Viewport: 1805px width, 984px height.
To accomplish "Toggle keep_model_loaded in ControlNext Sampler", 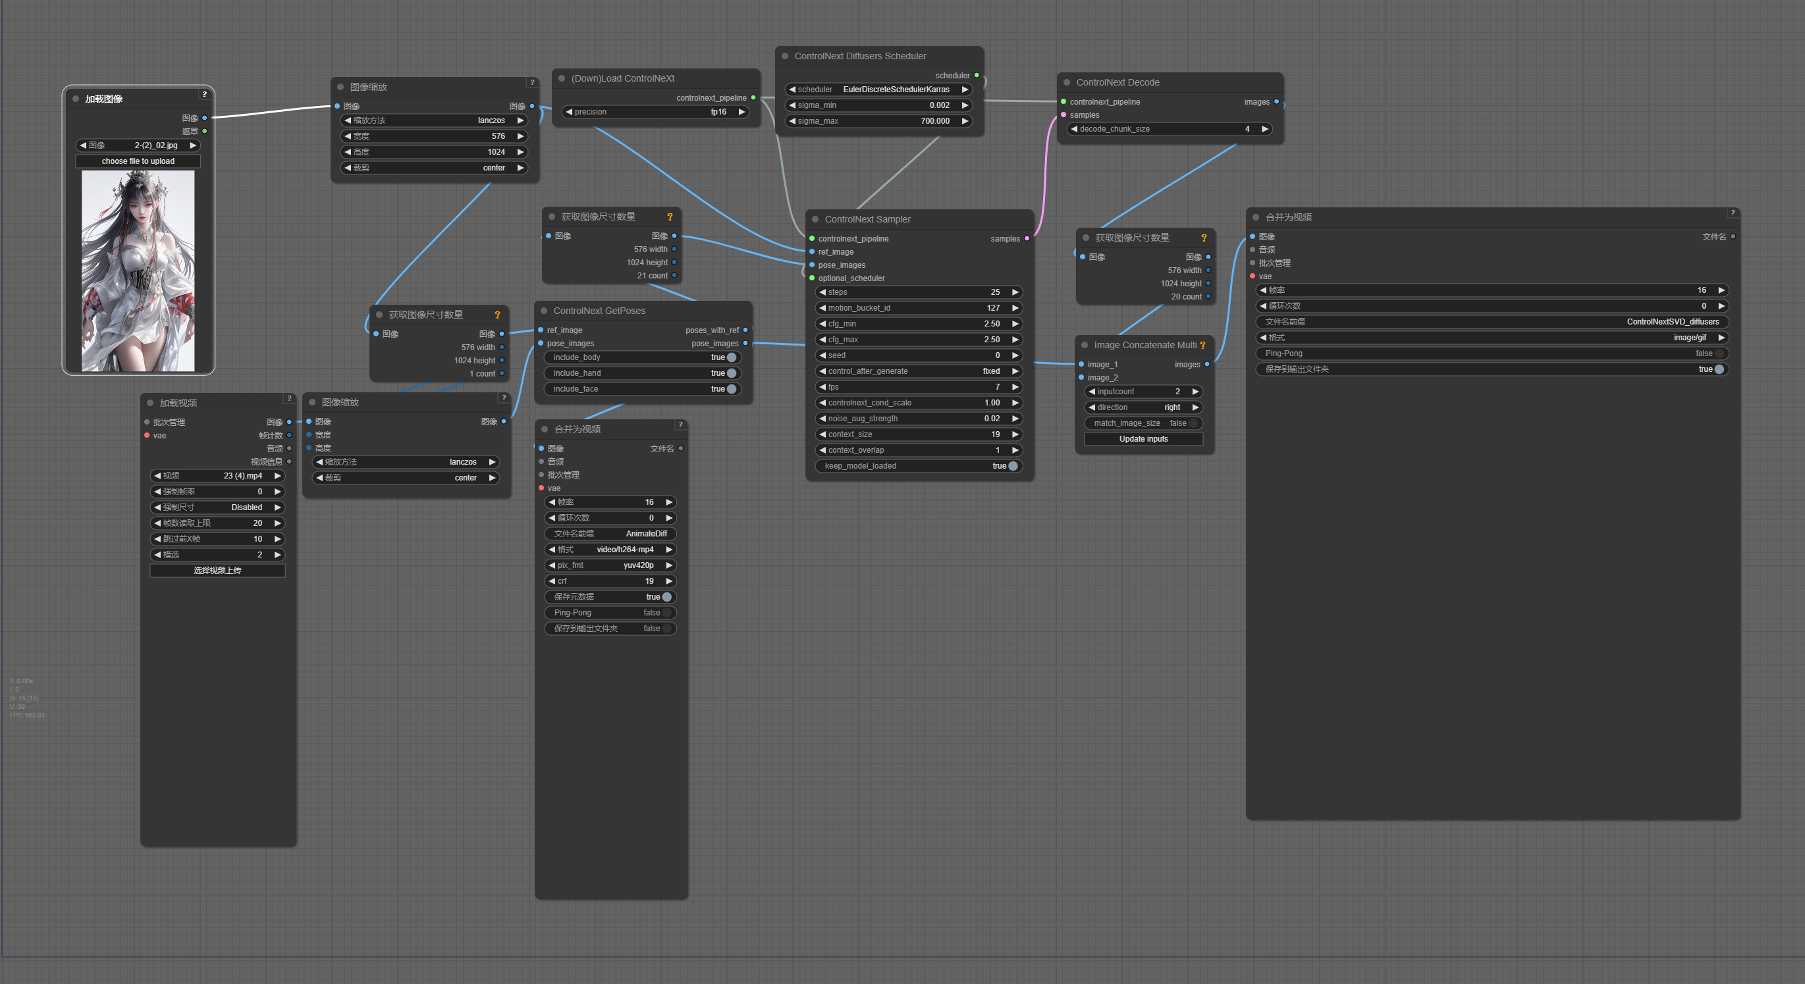I will 1013,466.
